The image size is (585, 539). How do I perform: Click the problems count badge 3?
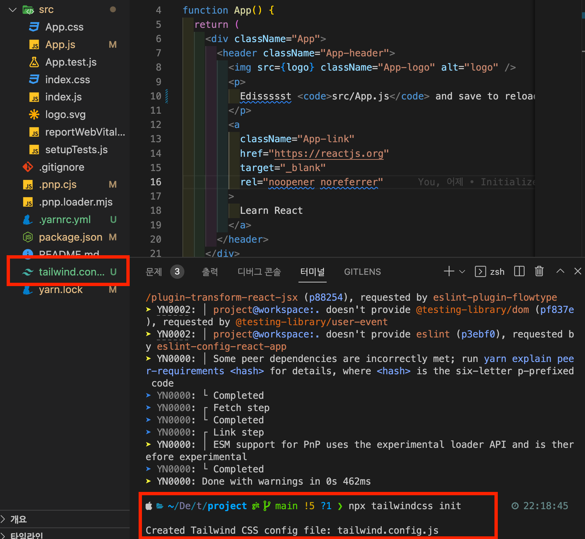tap(177, 272)
